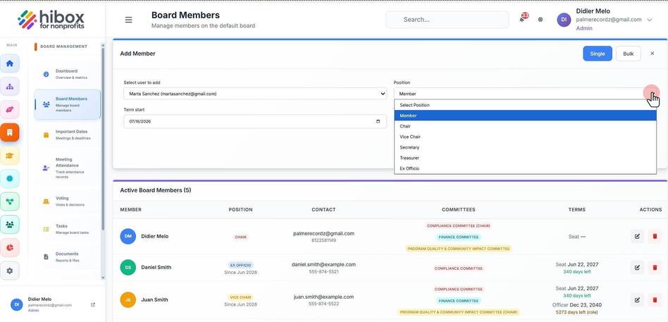668x322 pixels.
Task: Click the DI avatar in the header
Action: pyautogui.click(x=564, y=20)
